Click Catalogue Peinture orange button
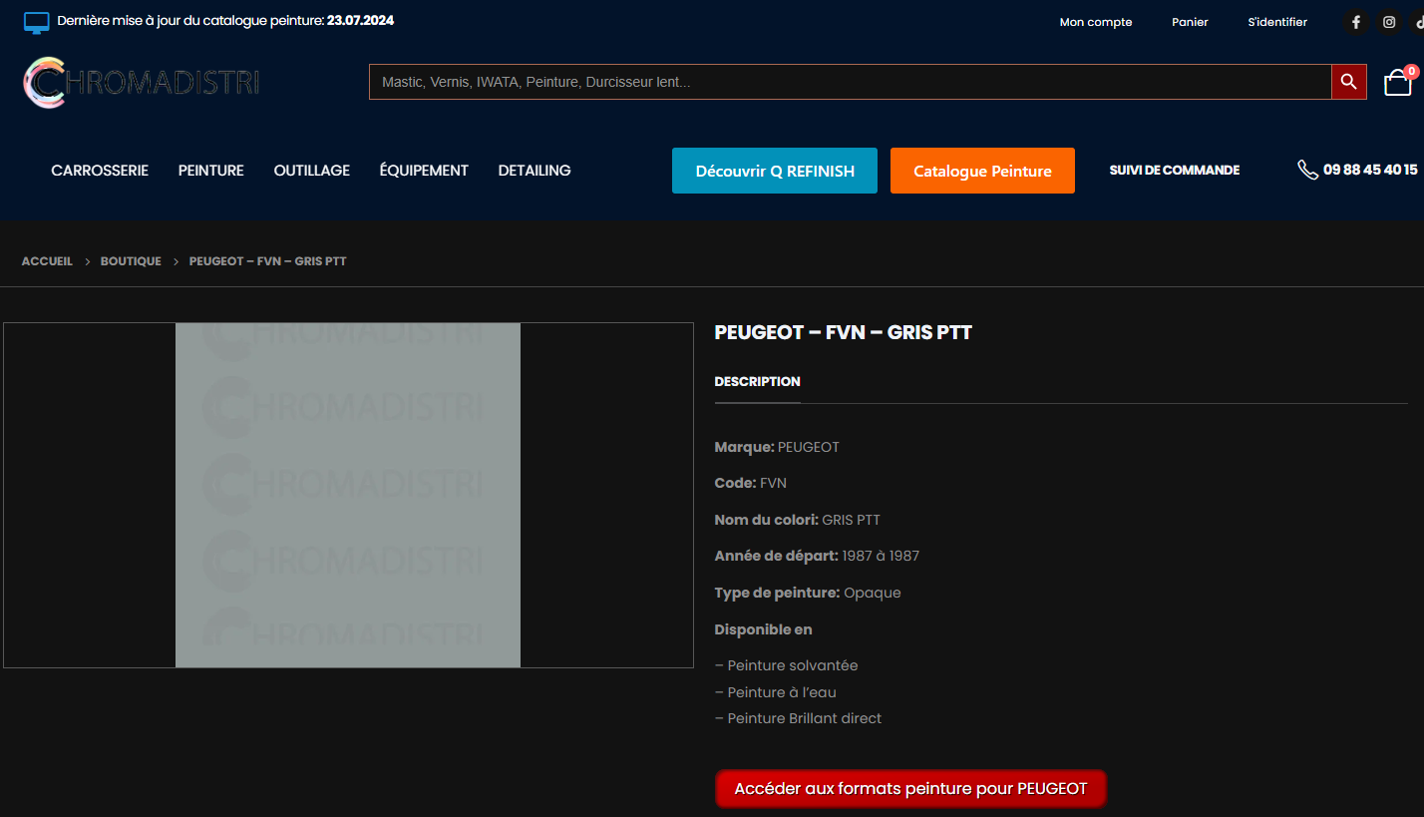1424x817 pixels. [x=982, y=171]
